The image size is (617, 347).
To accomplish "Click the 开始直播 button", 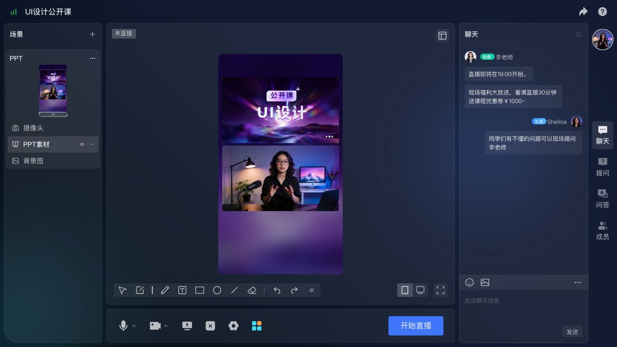I will coord(416,326).
